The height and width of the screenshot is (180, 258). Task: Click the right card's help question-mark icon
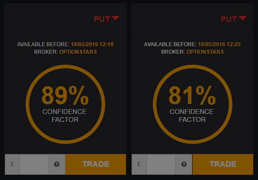[x=184, y=164]
